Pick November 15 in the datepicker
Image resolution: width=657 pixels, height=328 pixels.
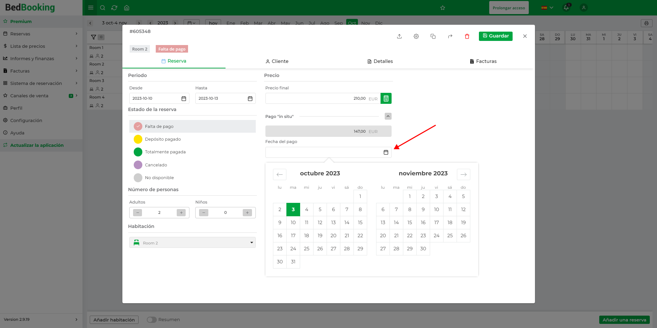click(x=410, y=222)
